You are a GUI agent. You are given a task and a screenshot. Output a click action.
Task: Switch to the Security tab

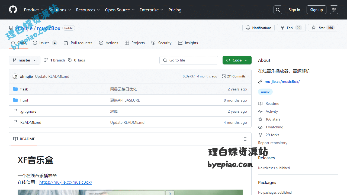point(161,43)
